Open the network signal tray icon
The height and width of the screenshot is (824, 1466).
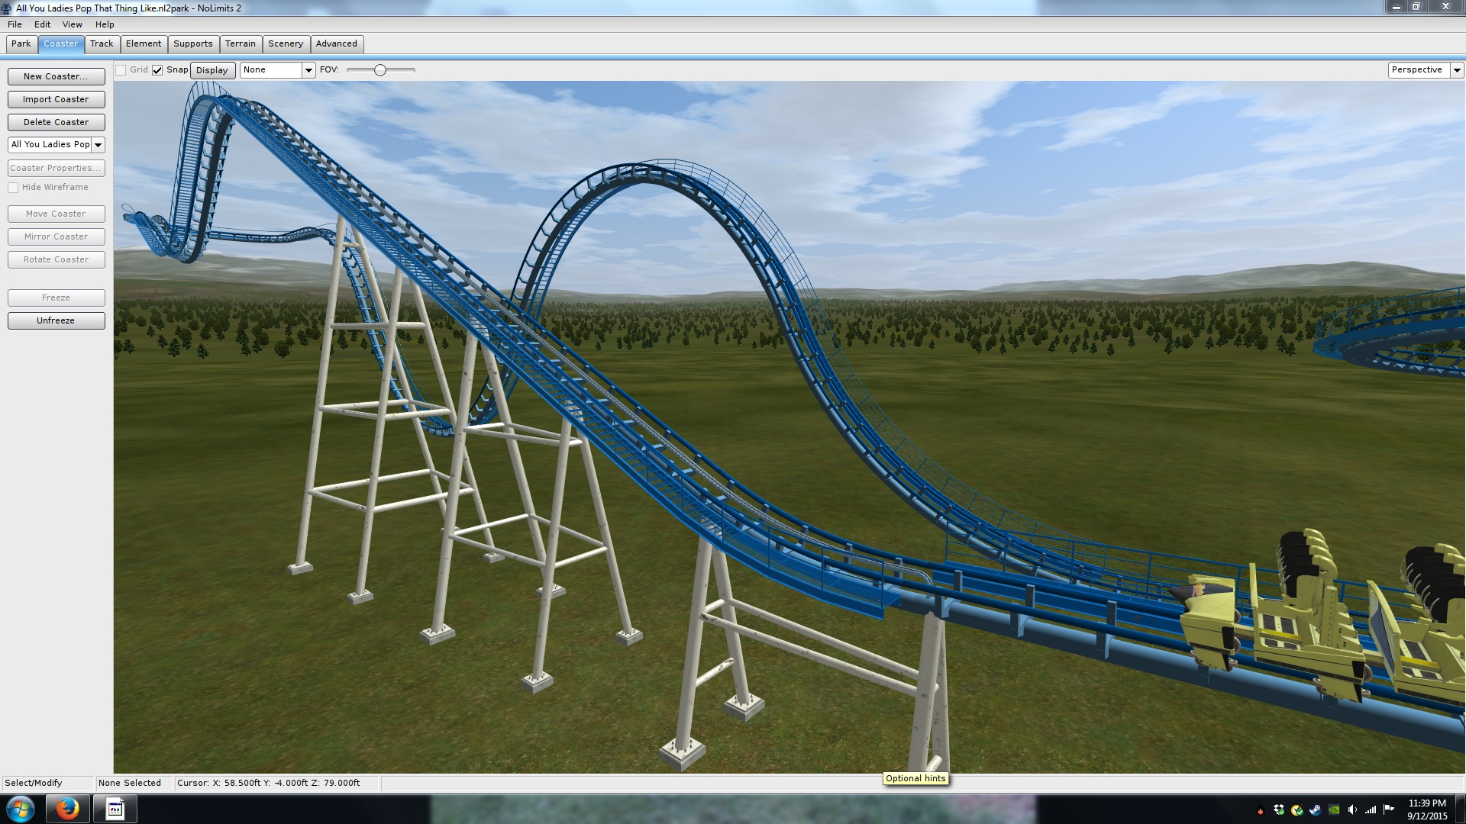(1371, 810)
